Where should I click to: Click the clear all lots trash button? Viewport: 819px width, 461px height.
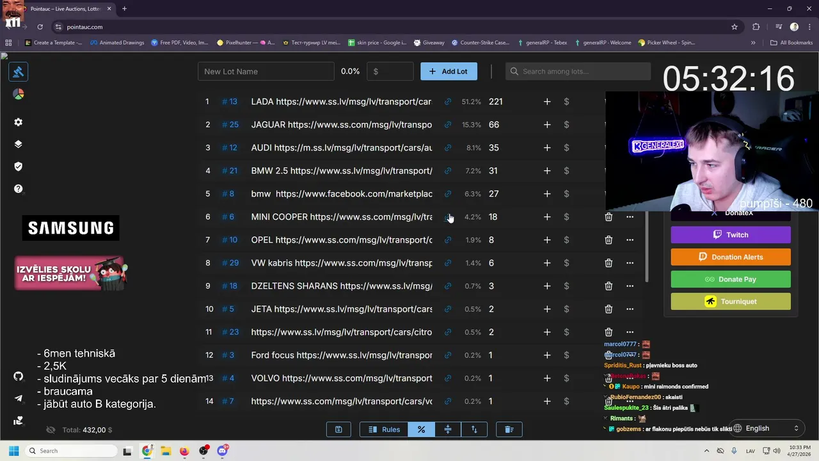point(509,430)
